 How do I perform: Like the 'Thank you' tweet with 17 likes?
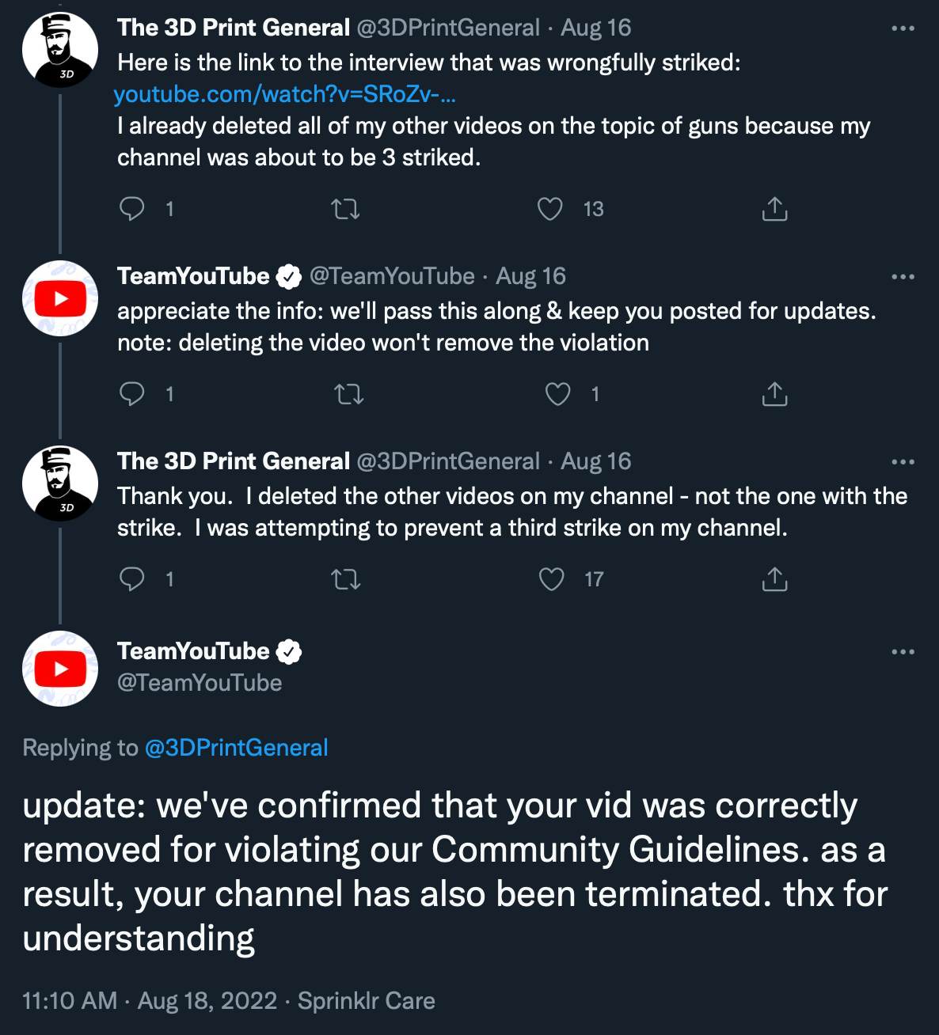point(551,579)
